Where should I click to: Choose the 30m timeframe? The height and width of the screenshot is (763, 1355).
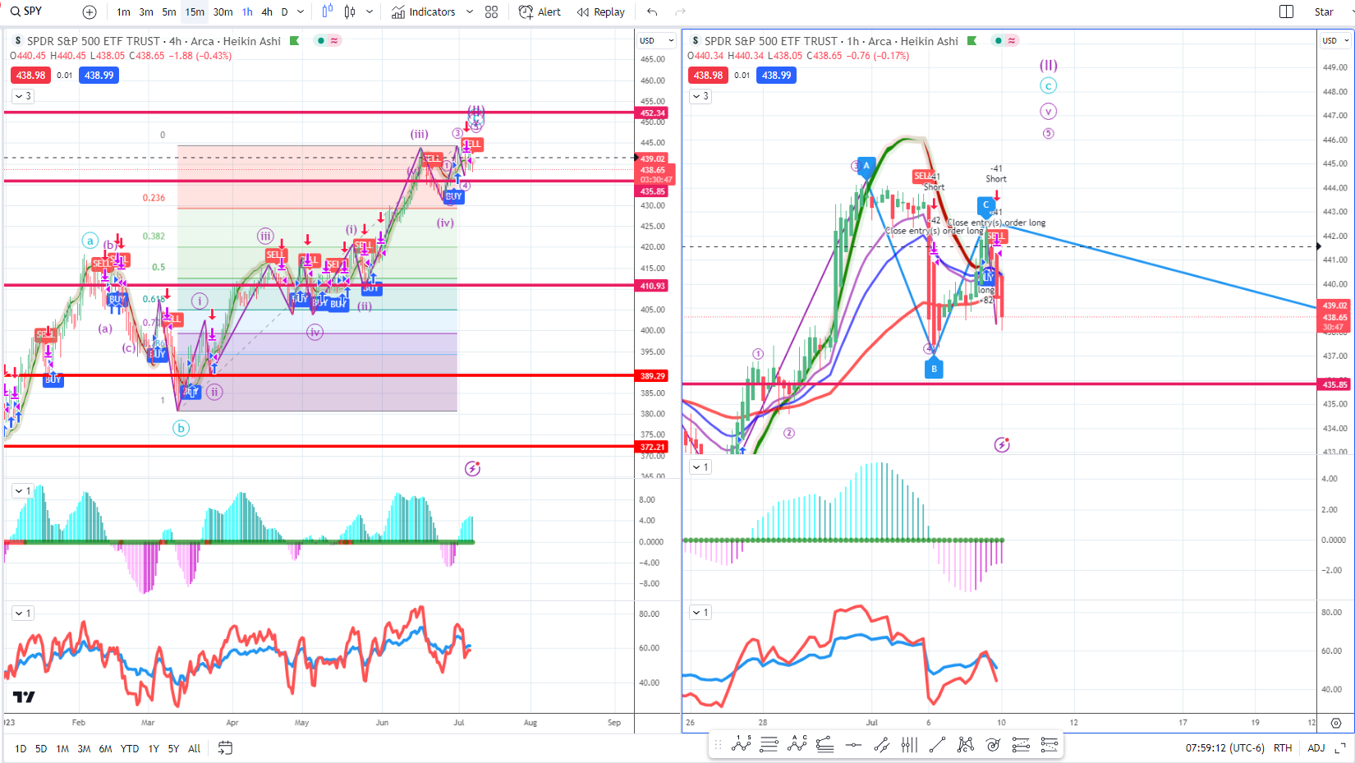click(223, 12)
